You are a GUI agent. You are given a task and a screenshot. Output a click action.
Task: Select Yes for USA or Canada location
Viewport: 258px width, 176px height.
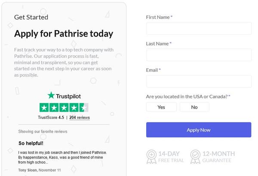click(x=161, y=107)
